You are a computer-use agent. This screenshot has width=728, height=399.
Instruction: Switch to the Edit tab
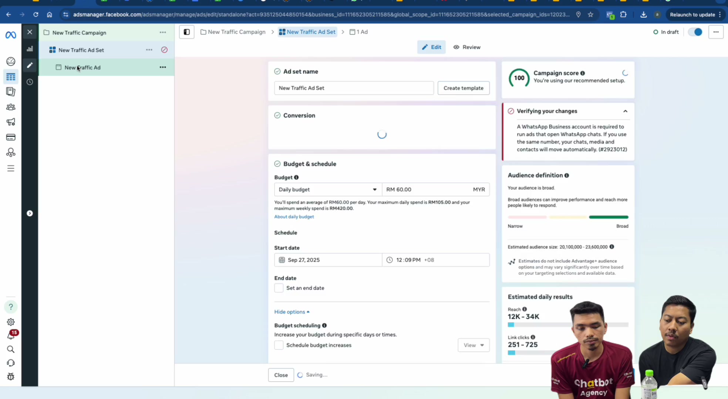[x=431, y=47]
